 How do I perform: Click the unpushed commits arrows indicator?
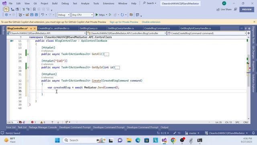tap(163, 133)
